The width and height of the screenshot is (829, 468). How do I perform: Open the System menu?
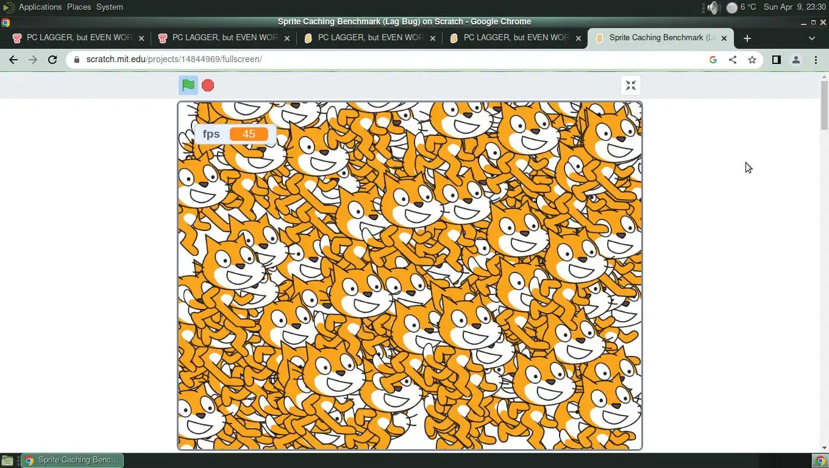[x=110, y=7]
